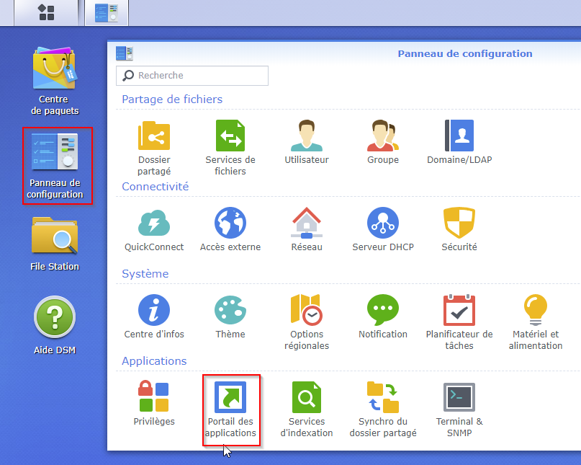Click the Système section heading

pos(145,273)
